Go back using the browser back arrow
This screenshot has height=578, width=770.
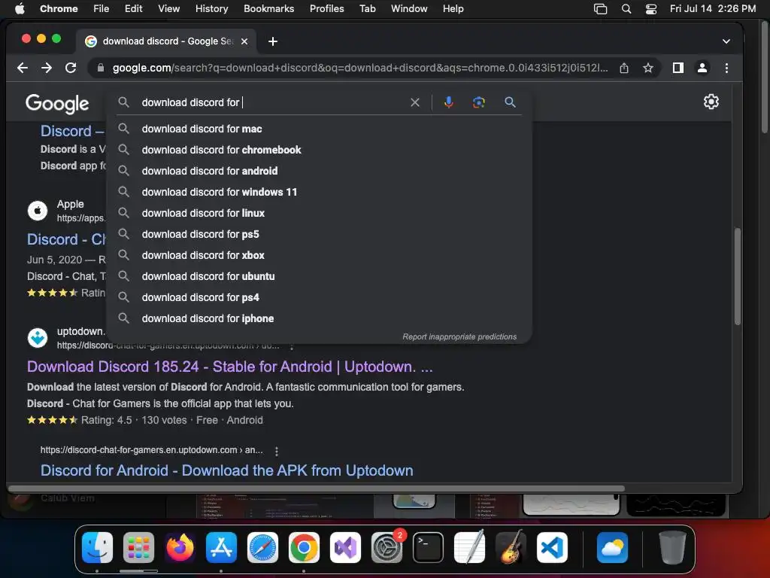click(23, 68)
